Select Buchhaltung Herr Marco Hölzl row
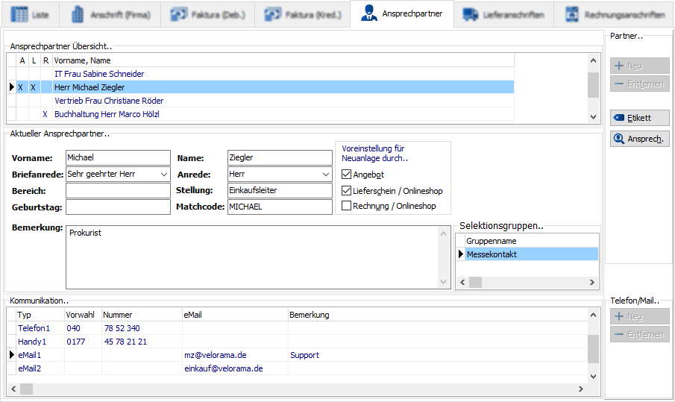675x402 pixels. pos(261,114)
